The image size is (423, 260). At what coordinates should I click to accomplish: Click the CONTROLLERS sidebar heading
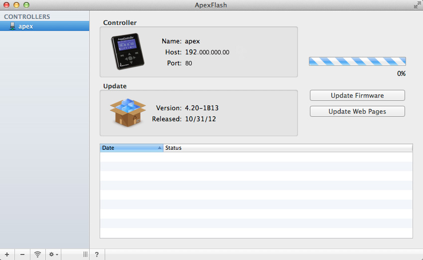[x=27, y=17]
